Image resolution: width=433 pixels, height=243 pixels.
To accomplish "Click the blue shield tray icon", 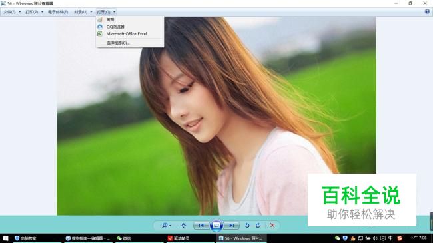I will 345,238.
